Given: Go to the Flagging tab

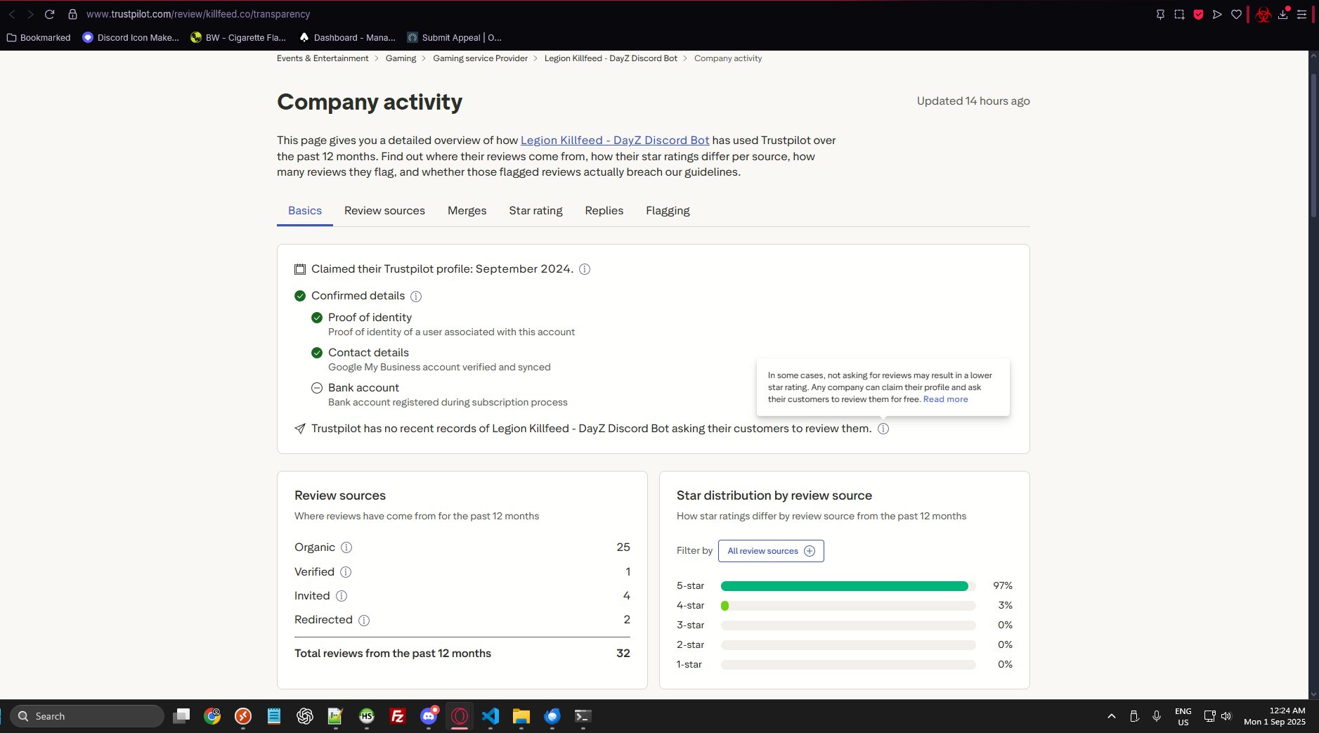Looking at the screenshot, I should click(668, 211).
